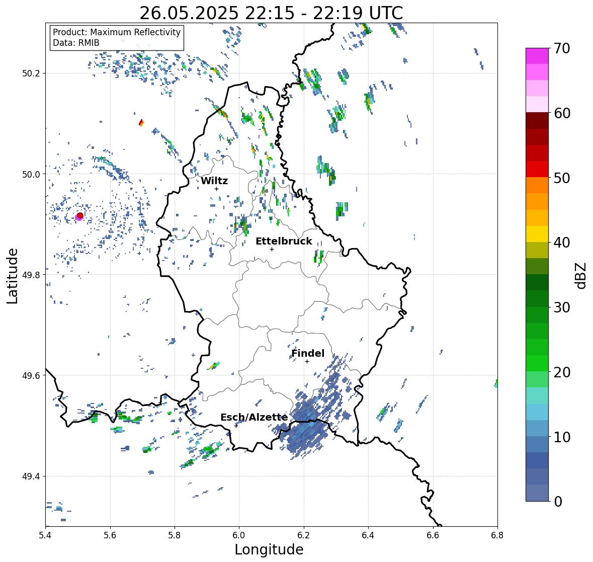Image resolution: width=593 pixels, height=562 pixels.
Task: Click the title '26.05.2025 22:15 - 22:19 UTC'
Action: pos(271,13)
